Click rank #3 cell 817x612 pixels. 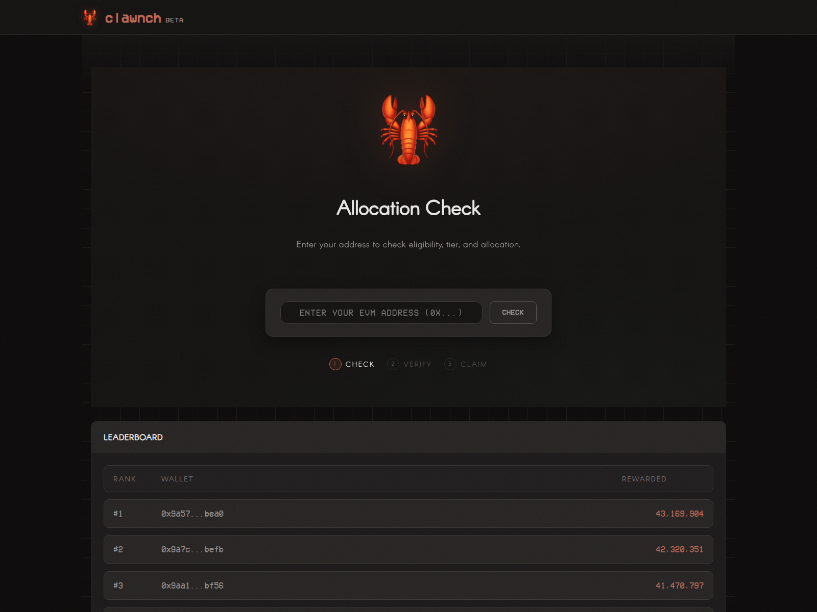[118, 585]
